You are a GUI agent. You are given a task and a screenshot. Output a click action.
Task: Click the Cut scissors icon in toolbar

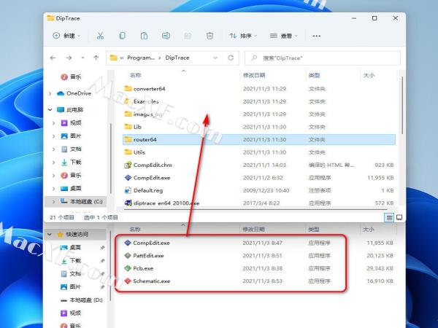[x=100, y=36]
